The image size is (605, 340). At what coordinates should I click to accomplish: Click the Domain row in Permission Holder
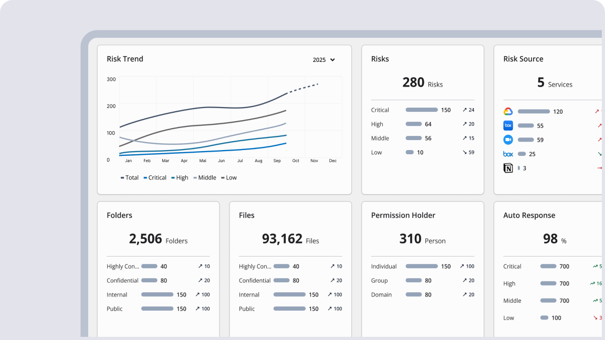click(x=422, y=294)
